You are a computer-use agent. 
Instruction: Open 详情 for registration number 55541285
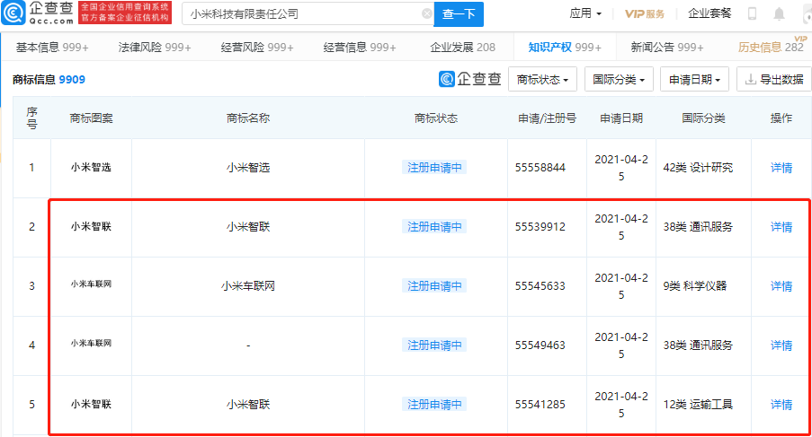click(x=781, y=405)
